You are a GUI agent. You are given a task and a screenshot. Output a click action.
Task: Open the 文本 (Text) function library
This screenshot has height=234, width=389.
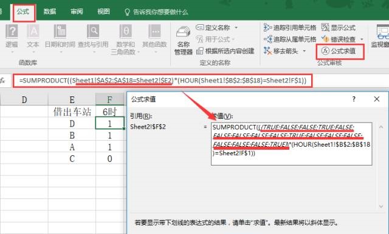pos(33,38)
